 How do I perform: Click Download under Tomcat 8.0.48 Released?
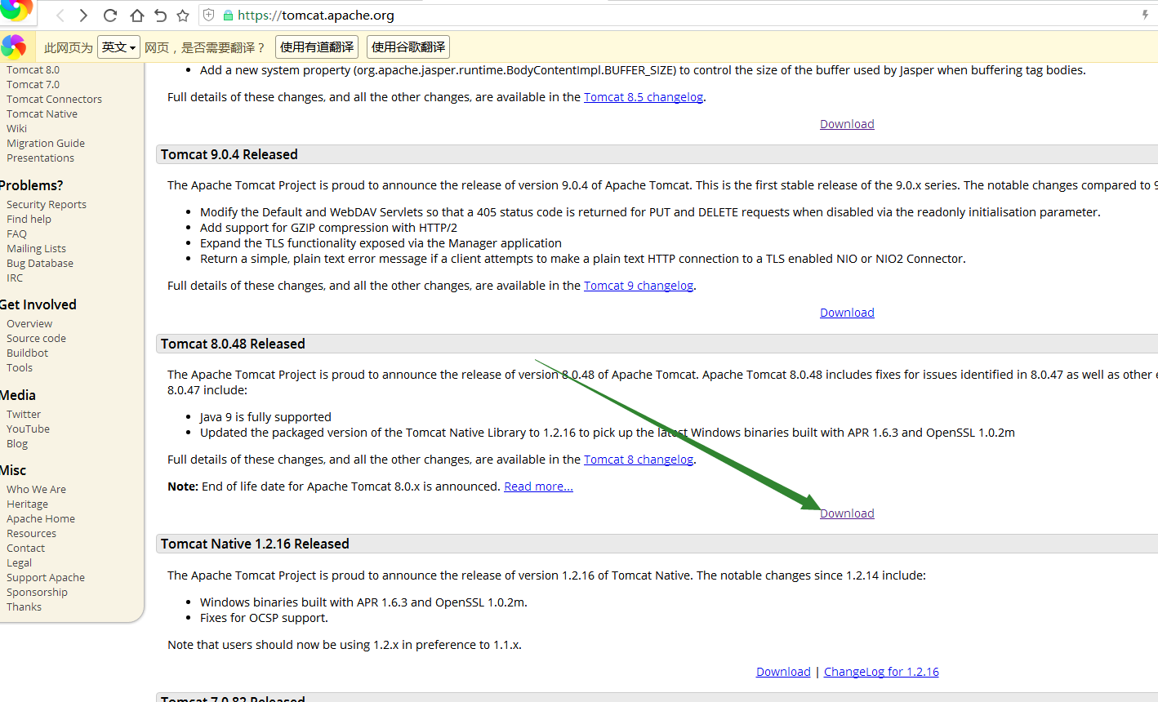pos(847,513)
